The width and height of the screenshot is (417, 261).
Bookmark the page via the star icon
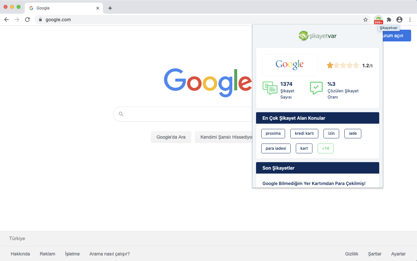366,20
